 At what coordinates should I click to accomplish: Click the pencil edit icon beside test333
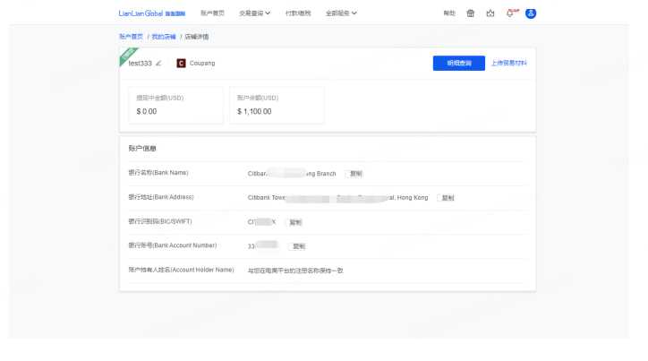pos(158,64)
